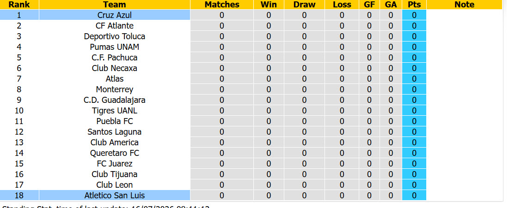Select Club America in the standings
The image size is (509, 208).
pyautogui.click(x=114, y=143)
